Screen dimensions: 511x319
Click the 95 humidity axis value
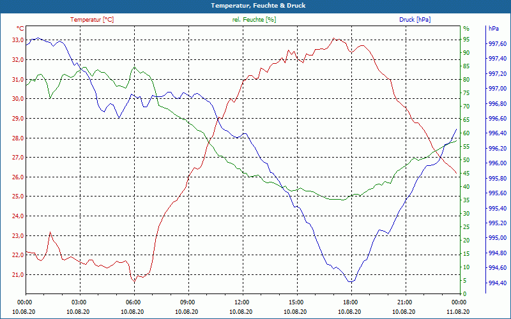[467, 40]
